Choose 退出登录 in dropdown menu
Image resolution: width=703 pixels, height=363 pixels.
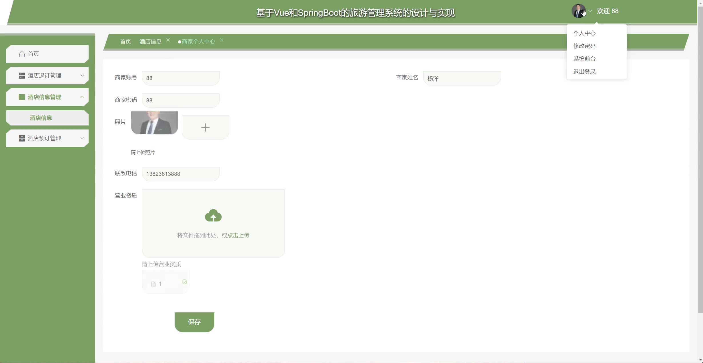584,71
